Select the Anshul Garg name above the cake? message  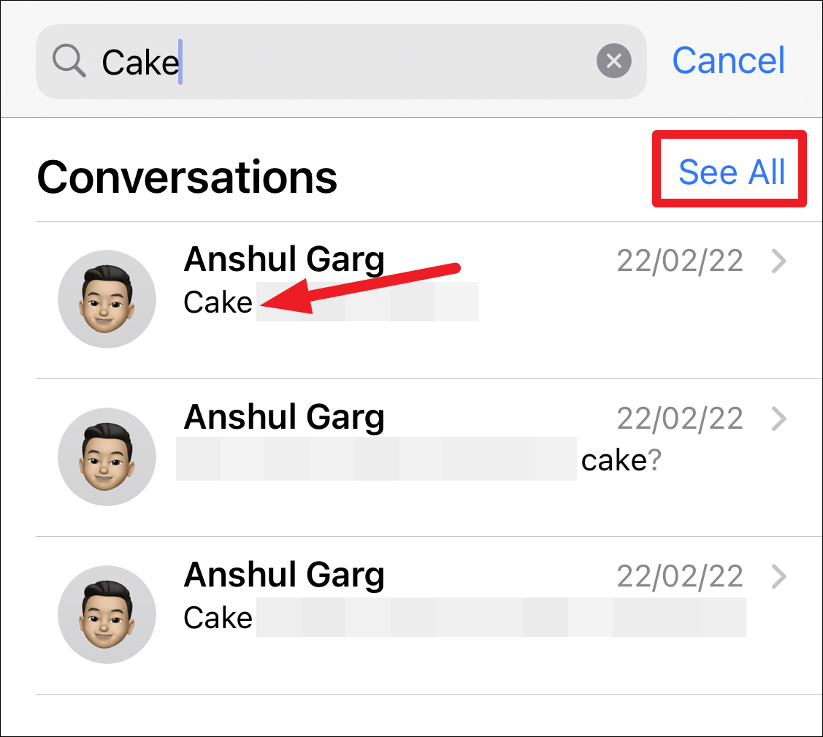284,417
